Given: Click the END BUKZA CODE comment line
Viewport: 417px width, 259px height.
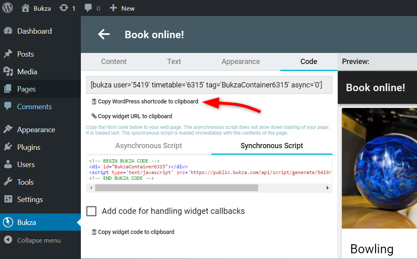Looking at the screenshot, I should [121, 178].
